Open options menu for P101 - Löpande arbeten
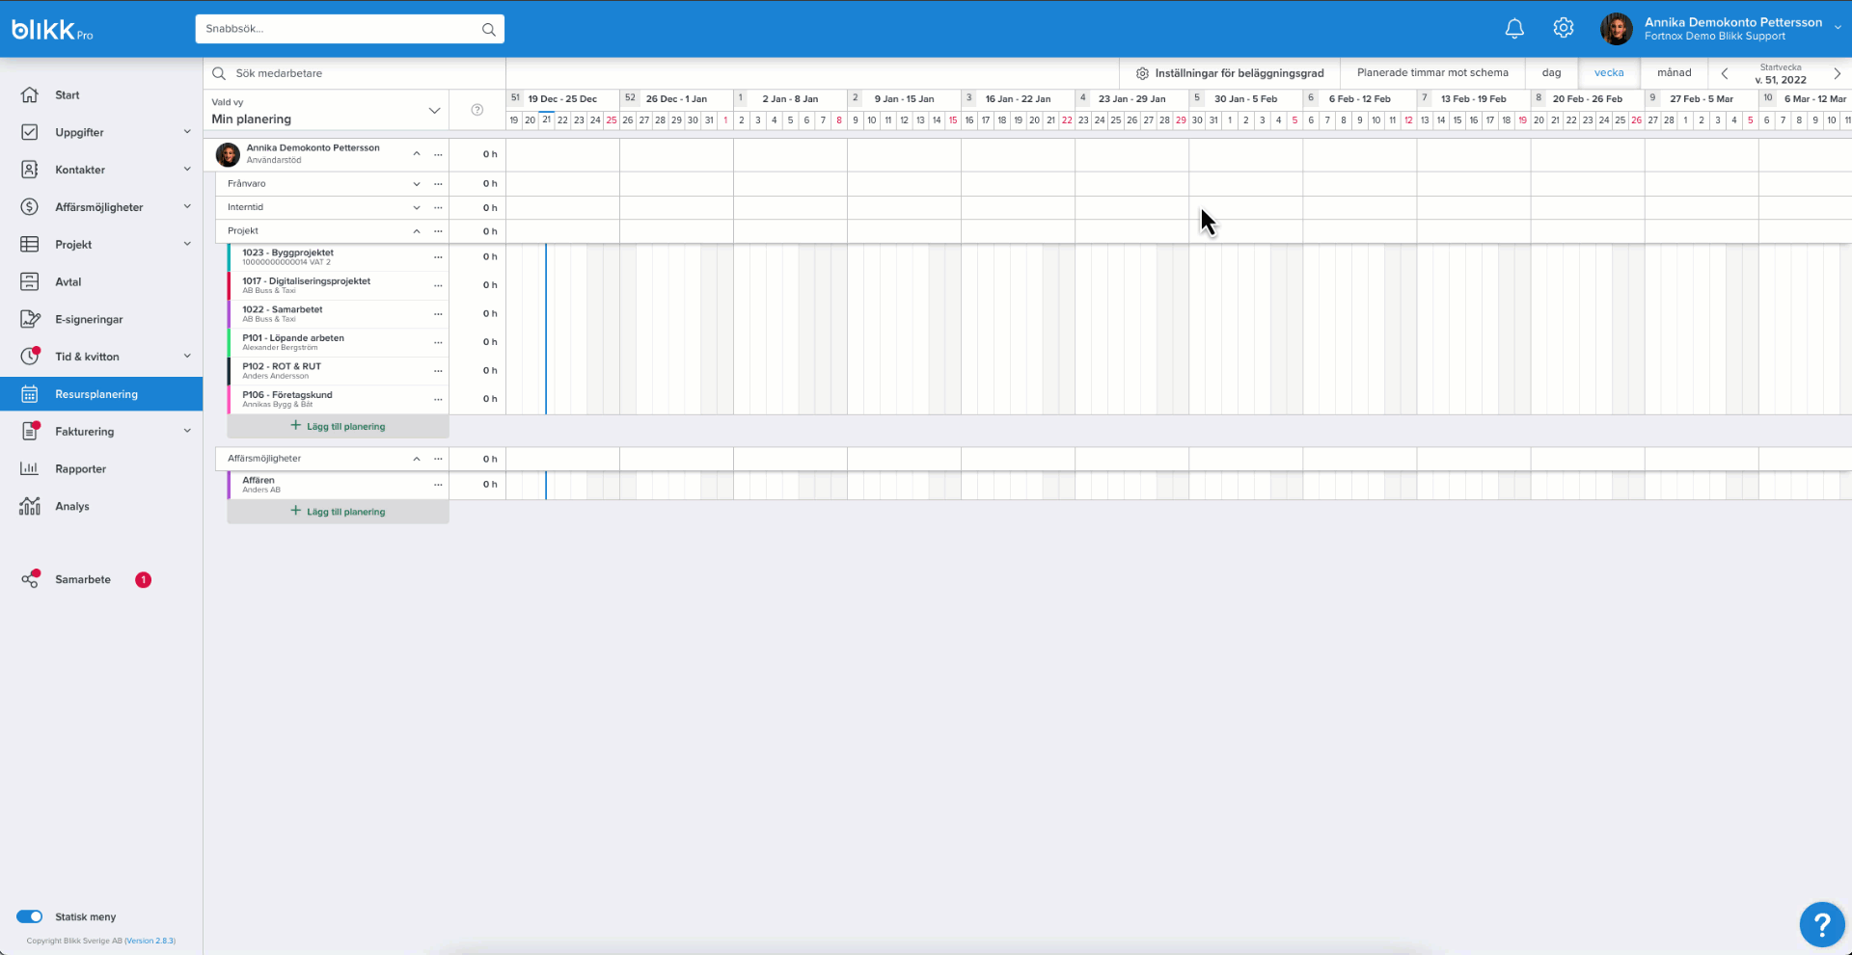The image size is (1852, 955). (438, 342)
